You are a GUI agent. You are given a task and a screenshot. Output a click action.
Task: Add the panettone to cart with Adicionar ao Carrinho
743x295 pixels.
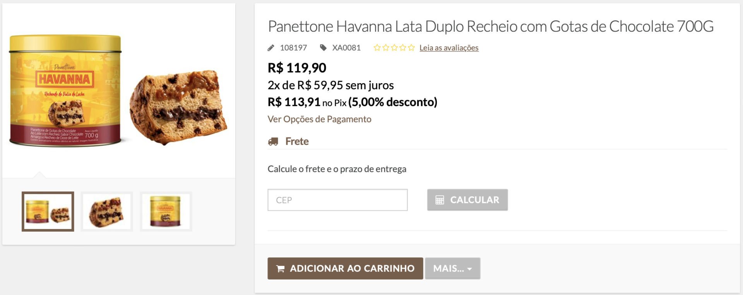point(345,268)
